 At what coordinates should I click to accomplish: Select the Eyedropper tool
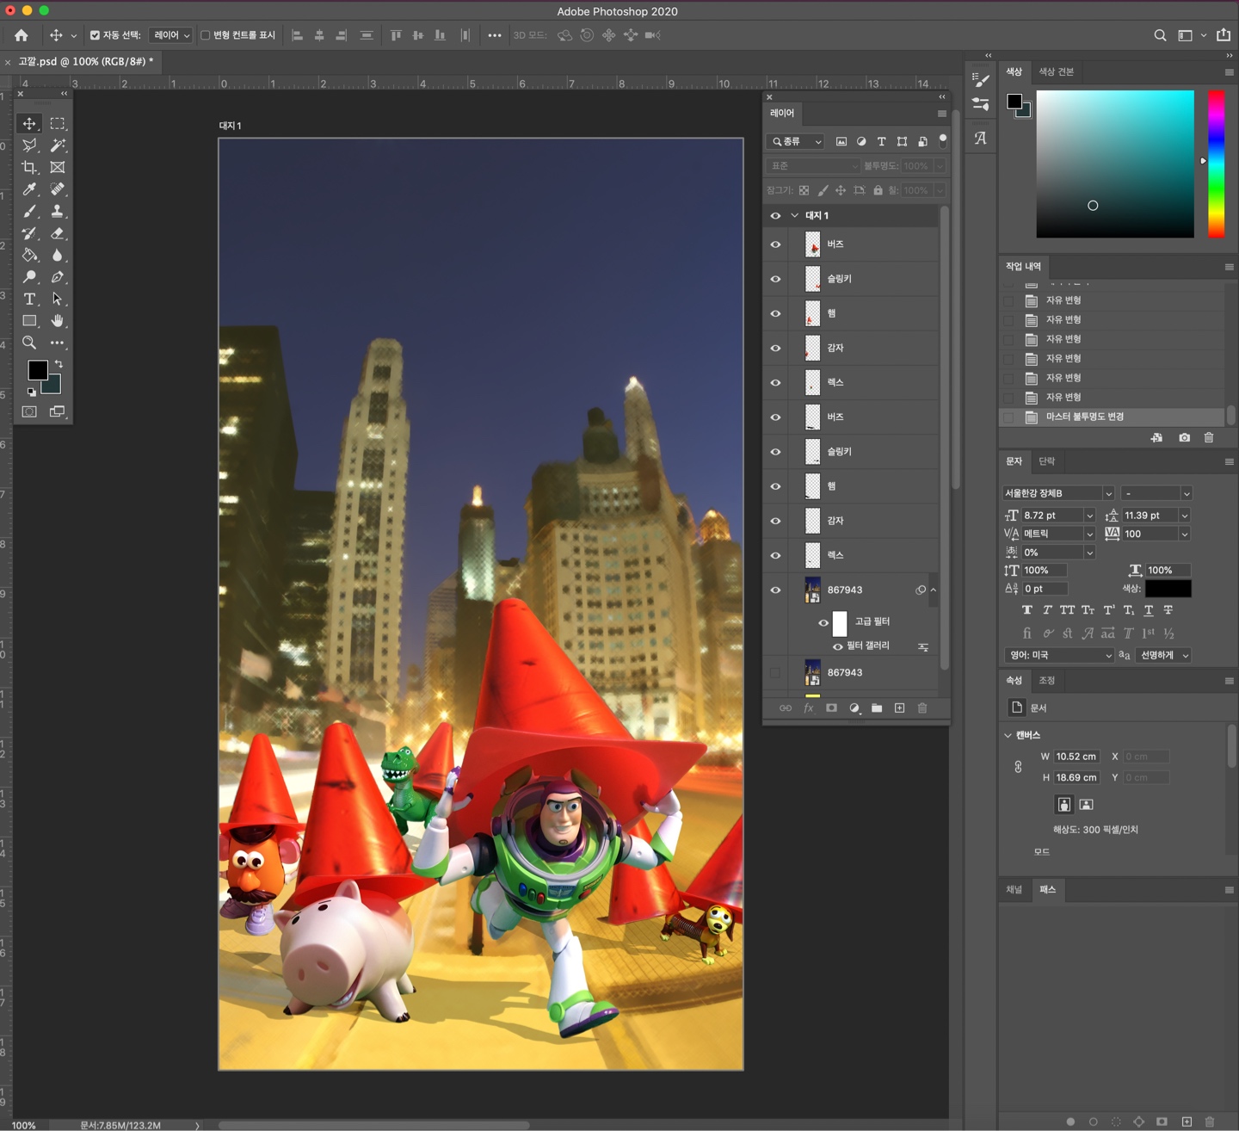click(29, 189)
